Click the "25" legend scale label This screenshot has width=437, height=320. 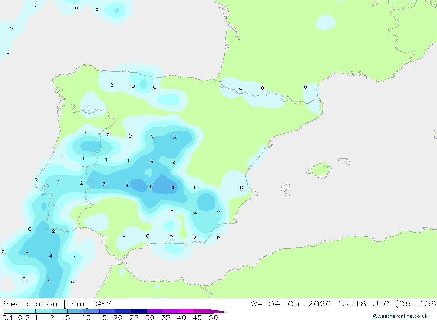134,317
